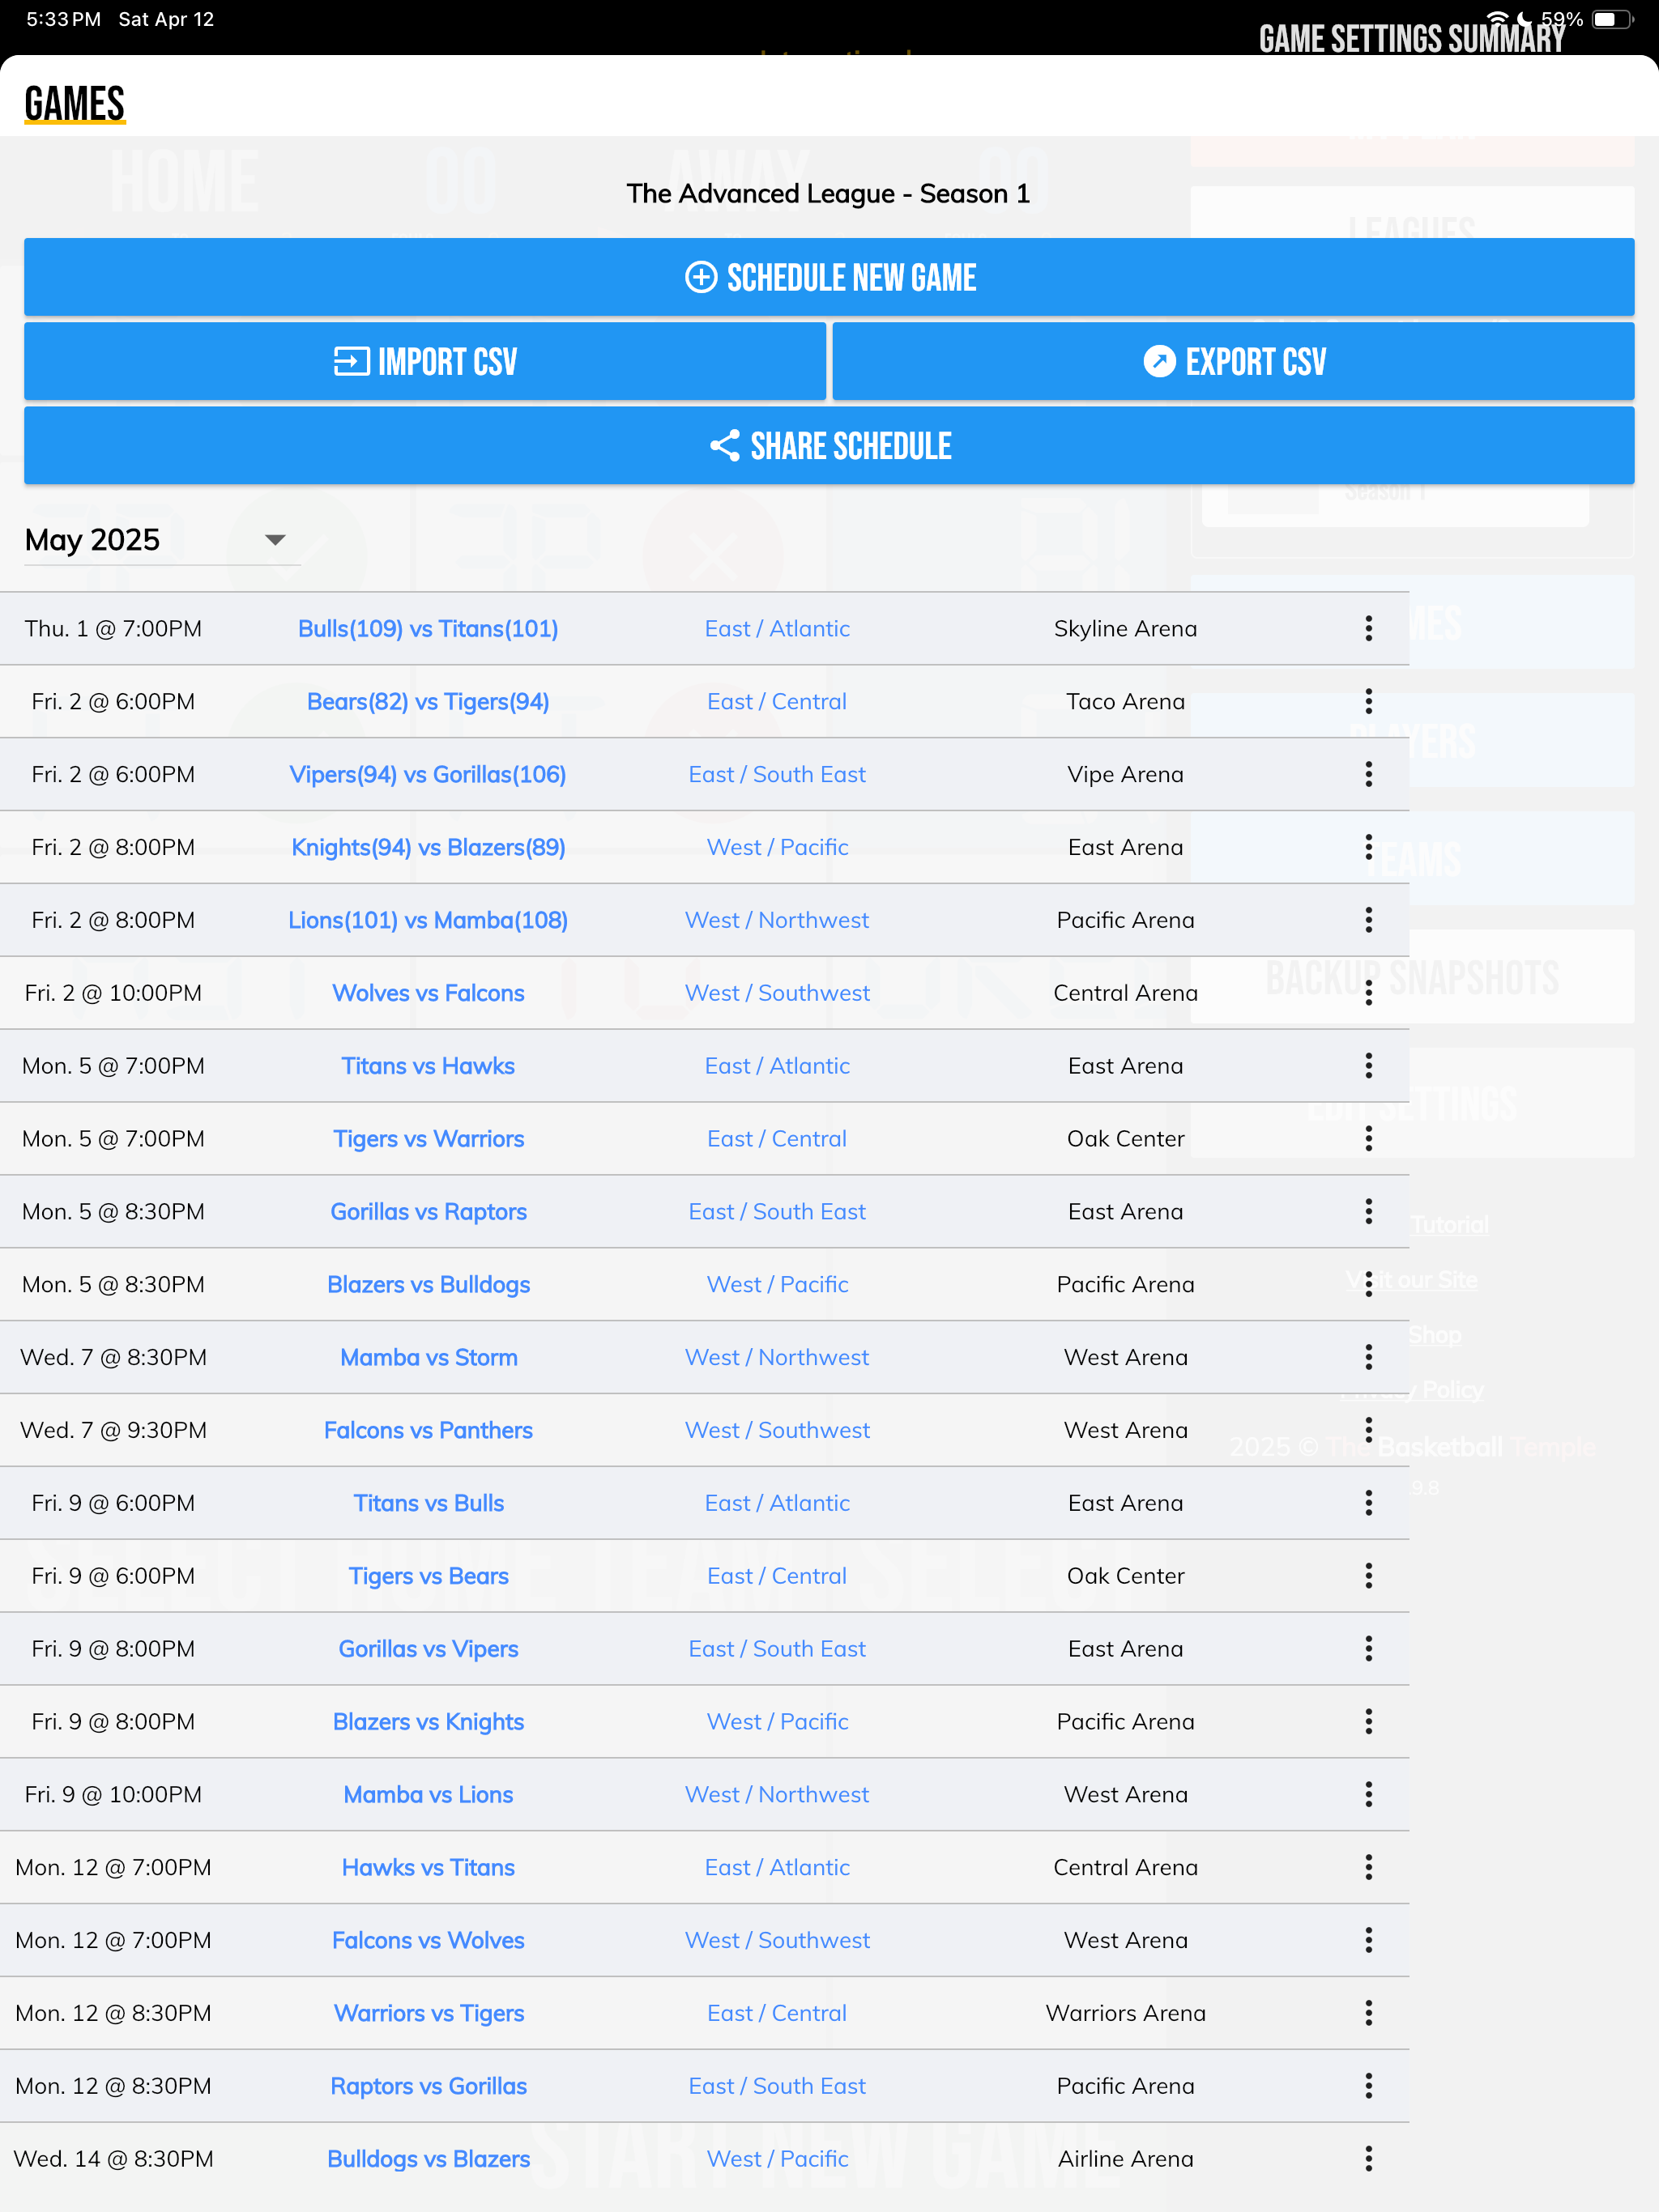Click the Export CSV button
Screen dimensions: 1659x2212
coord(1234,361)
